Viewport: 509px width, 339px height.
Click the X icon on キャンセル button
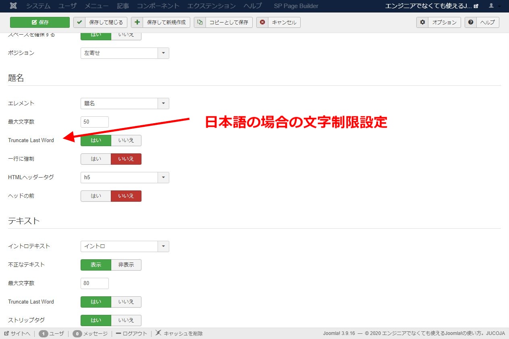point(262,23)
